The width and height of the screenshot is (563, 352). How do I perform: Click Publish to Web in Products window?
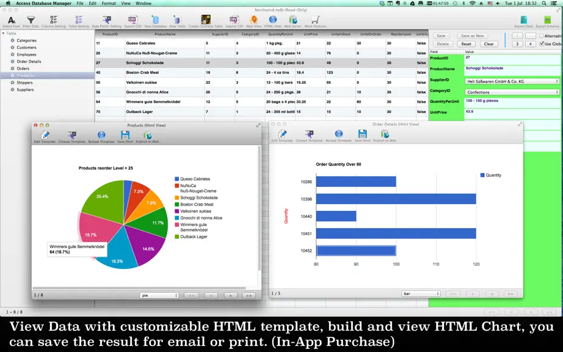coord(147,135)
